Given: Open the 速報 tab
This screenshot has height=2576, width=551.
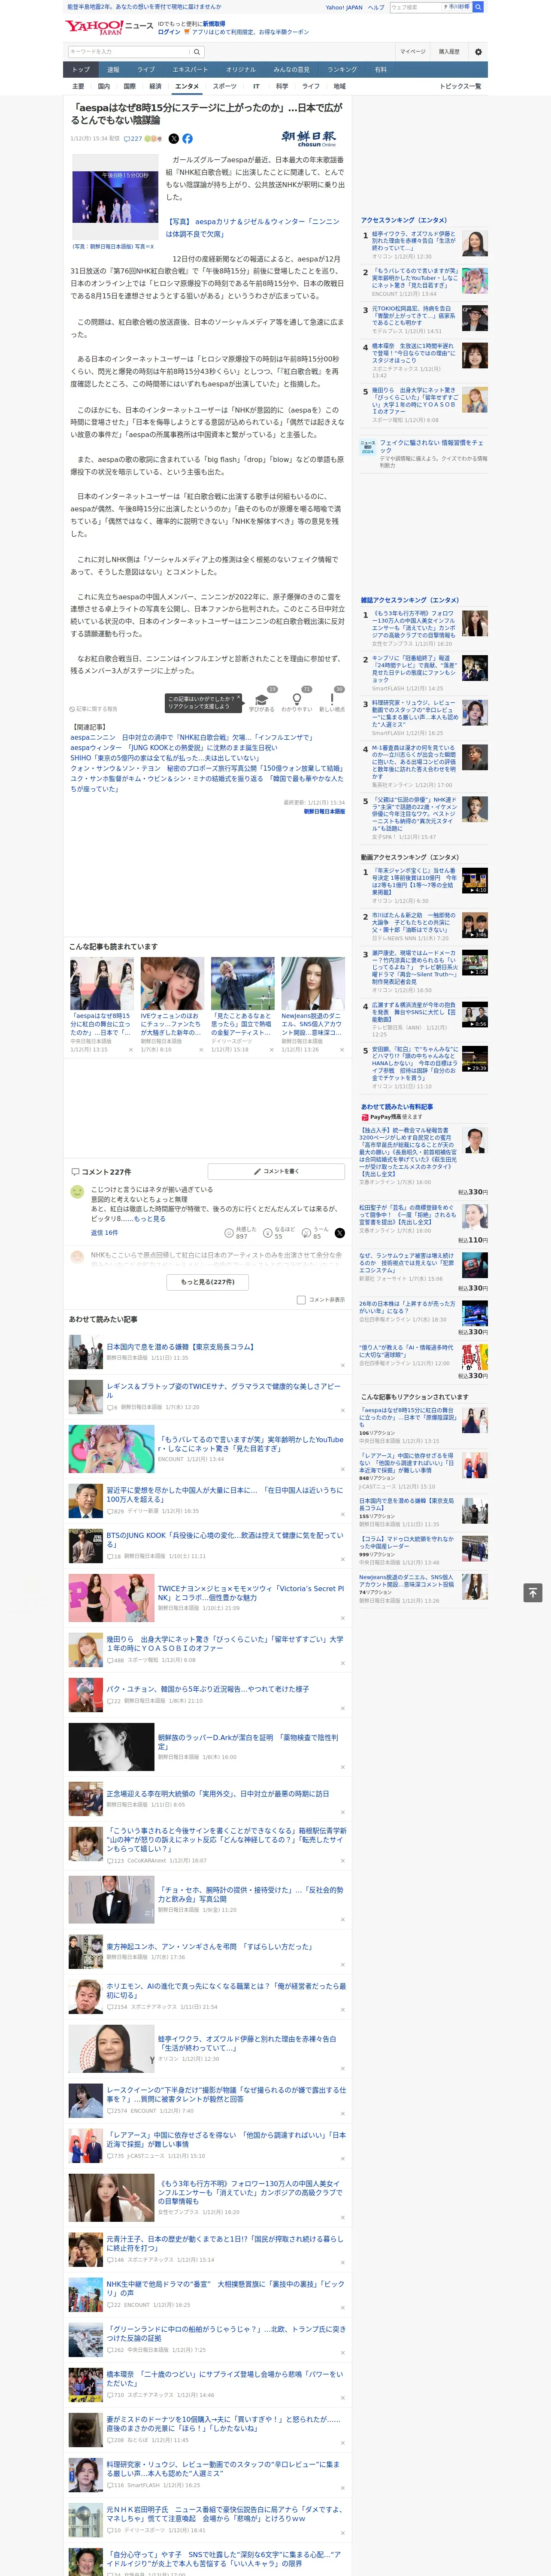Looking at the screenshot, I should click(113, 69).
